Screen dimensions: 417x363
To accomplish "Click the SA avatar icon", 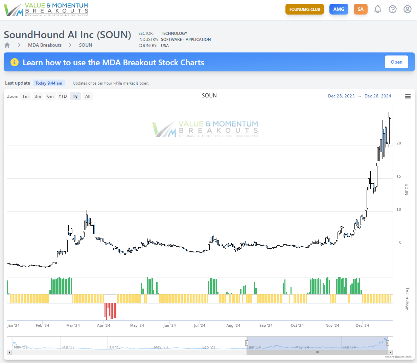I will 361,9.
